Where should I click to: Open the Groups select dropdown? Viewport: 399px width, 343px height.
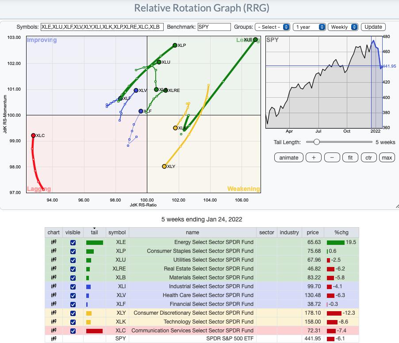(273, 27)
